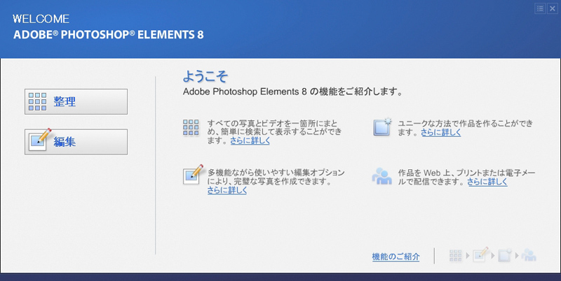The height and width of the screenshot is (281, 561).
Task: Close the Welcome window
Action: point(553,8)
